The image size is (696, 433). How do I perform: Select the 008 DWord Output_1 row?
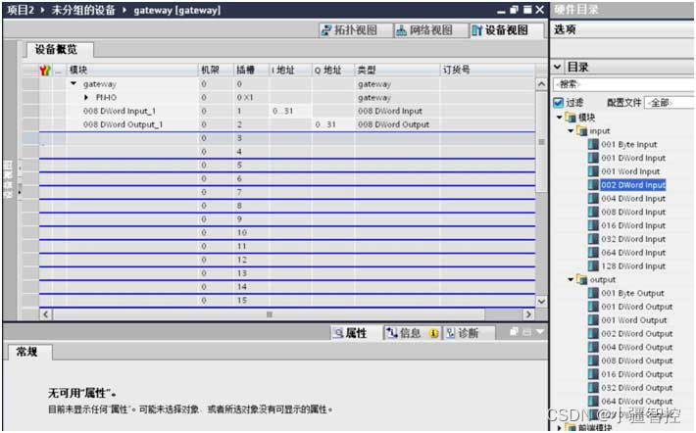click(278, 124)
